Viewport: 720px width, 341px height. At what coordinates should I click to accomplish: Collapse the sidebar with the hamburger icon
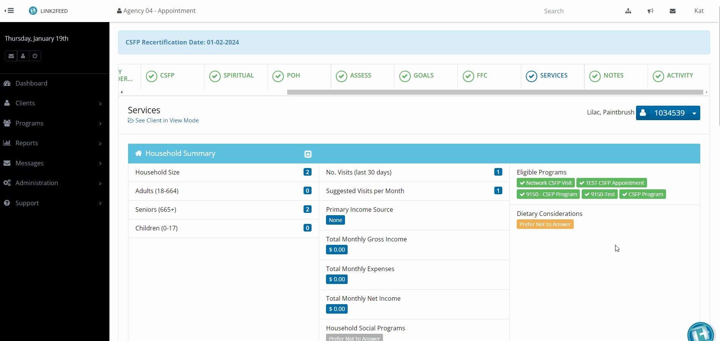pyautogui.click(x=9, y=11)
